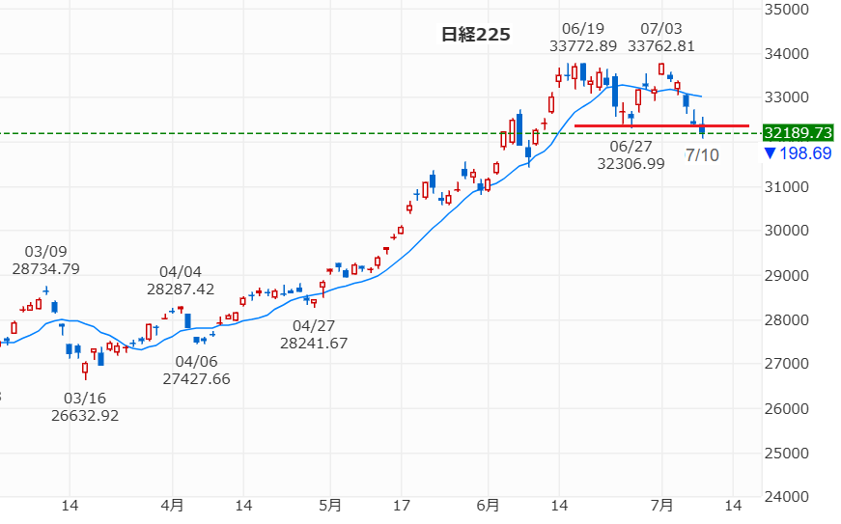841x524 pixels.
Task: Click the 4月 x-axis label
Action: [x=172, y=506]
